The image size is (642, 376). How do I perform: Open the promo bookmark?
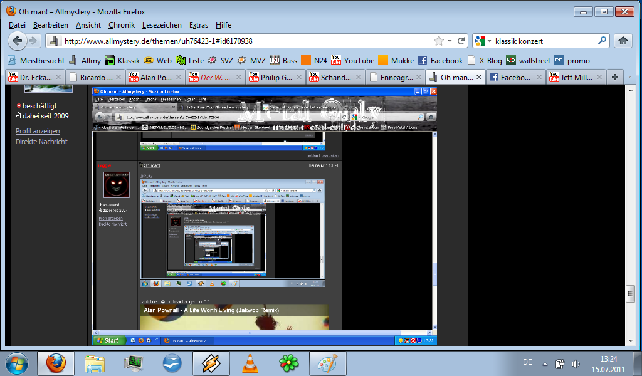coord(572,61)
